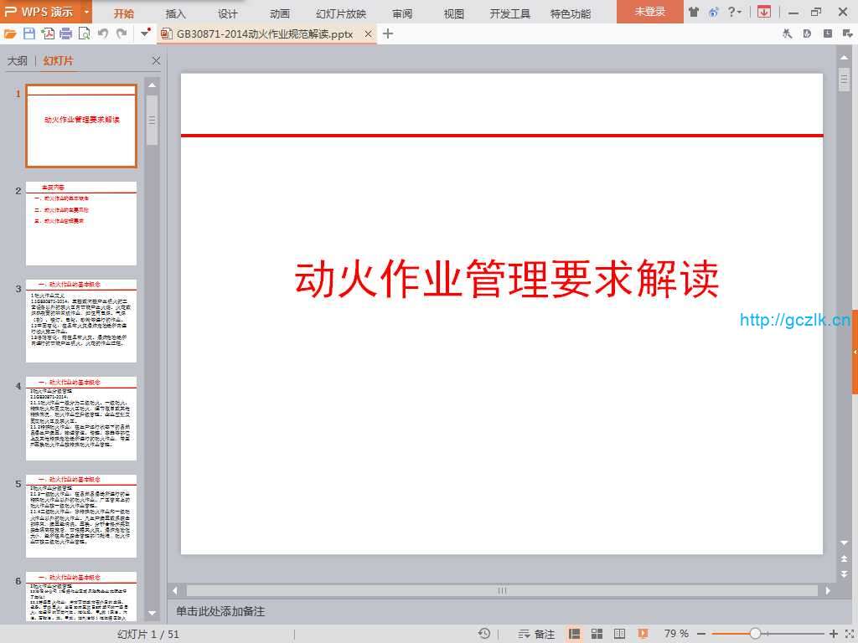Switch to reading view in status bar
Image resolution: width=858 pixels, height=643 pixels.
pos(620,634)
